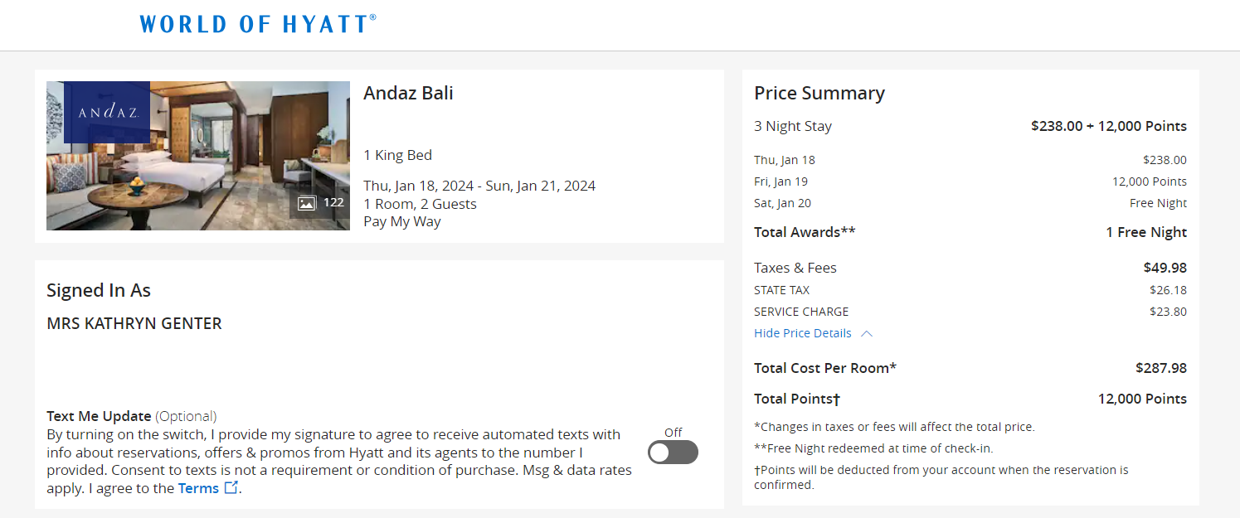The width and height of the screenshot is (1240, 518).
Task: Click the Total Points value of 12,000
Action: (x=1142, y=399)
